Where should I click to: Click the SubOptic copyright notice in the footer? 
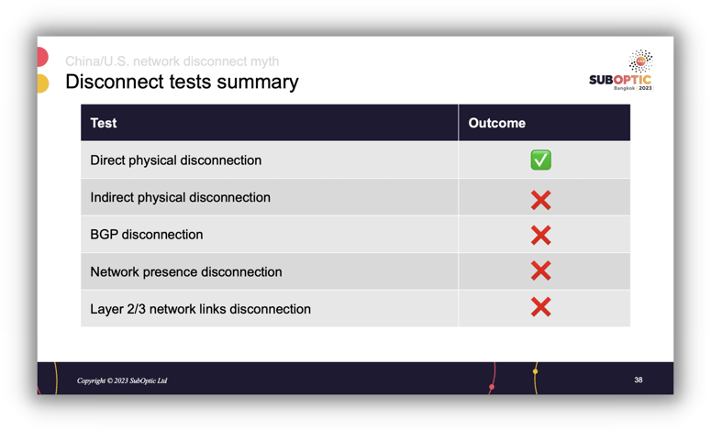click(x=122, y=380)
